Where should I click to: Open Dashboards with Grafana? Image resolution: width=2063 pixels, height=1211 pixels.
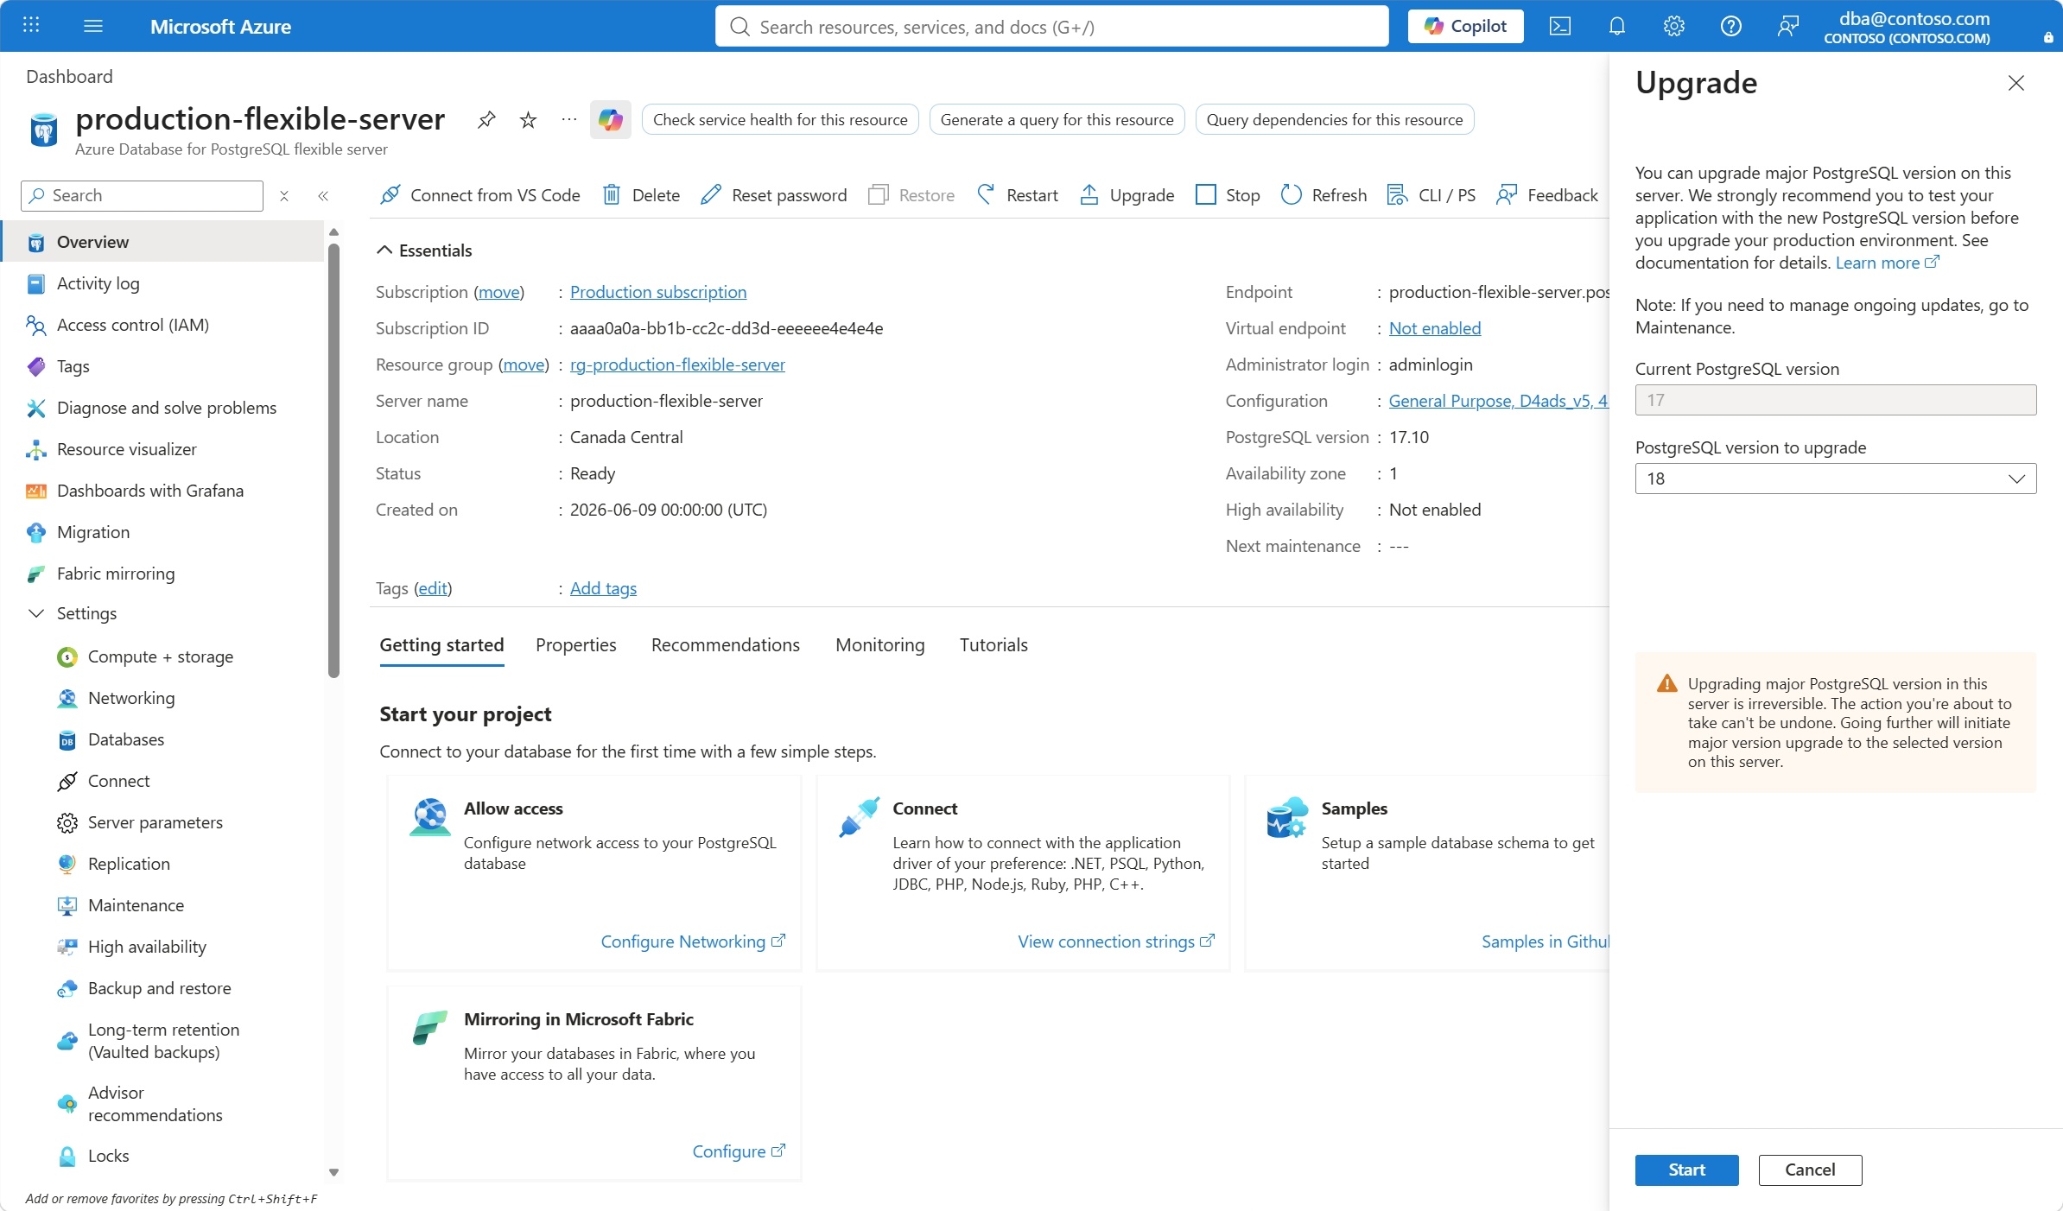164,491
